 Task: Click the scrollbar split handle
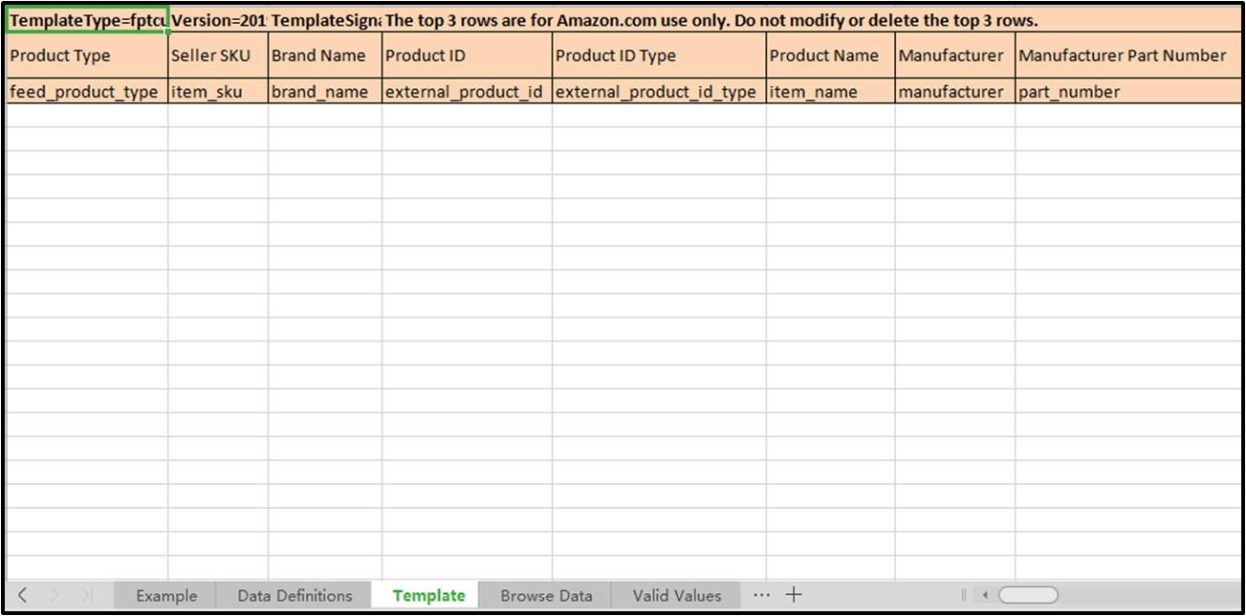964,595
